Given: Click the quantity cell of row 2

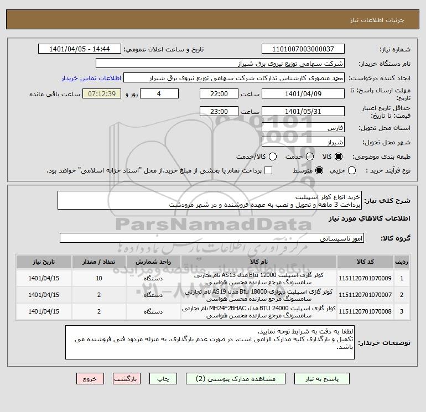Looking at the screenshot, I should [x=99, y=295].
